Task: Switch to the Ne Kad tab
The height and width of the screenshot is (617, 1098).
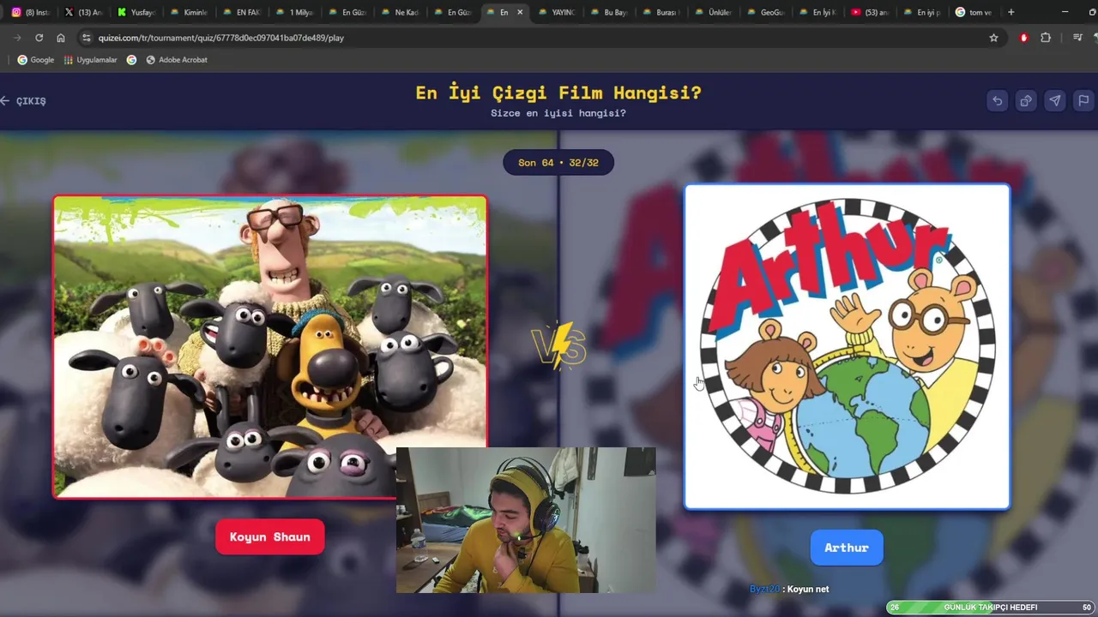Action: click(399, 12)
